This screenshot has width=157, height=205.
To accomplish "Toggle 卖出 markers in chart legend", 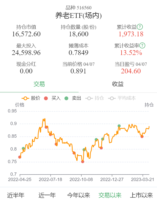I will tap(73, 98).
